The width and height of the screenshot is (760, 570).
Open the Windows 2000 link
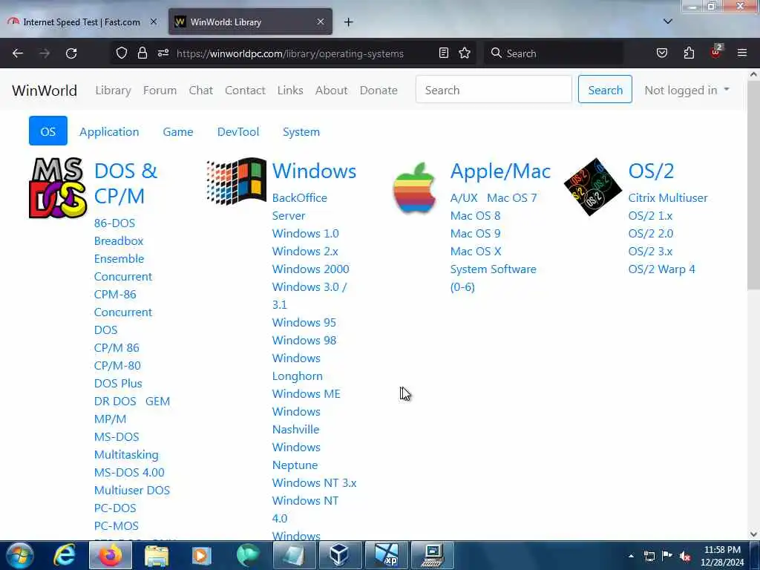click(310, 269)
